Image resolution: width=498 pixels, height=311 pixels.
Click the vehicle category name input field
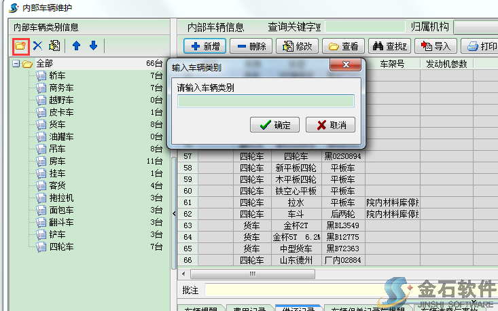pyautogui.click(x=266, y=101)
